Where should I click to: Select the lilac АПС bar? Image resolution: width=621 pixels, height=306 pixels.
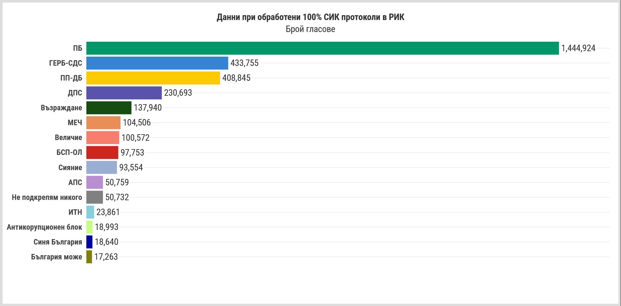(x=94, y=182)
